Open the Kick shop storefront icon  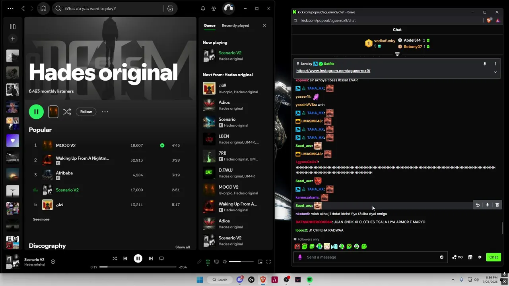[x=470, y=257]
